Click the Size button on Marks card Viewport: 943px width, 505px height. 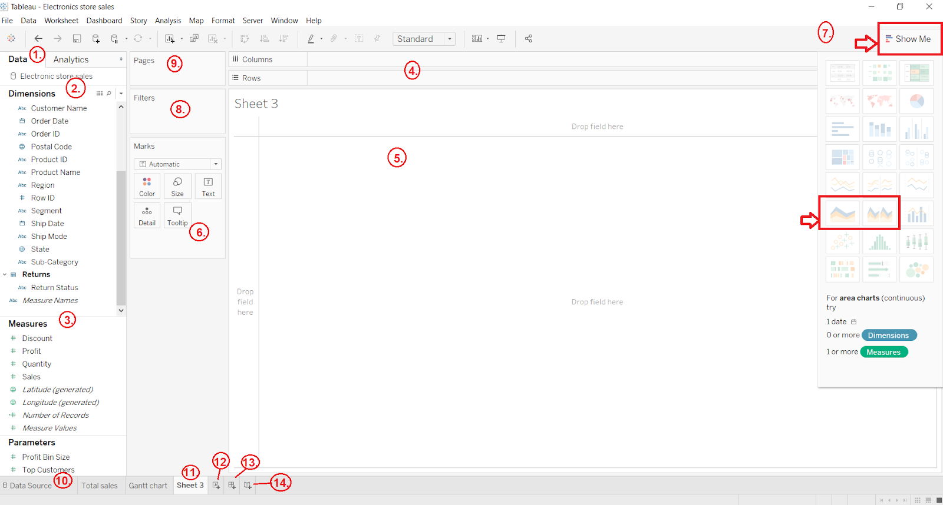177,186
